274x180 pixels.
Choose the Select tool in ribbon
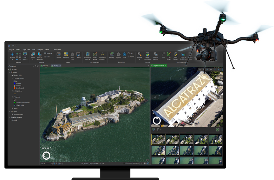33,56
